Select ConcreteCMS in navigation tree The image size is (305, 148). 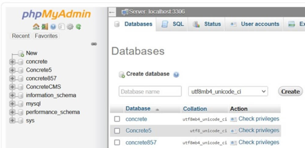pos(43,87)
